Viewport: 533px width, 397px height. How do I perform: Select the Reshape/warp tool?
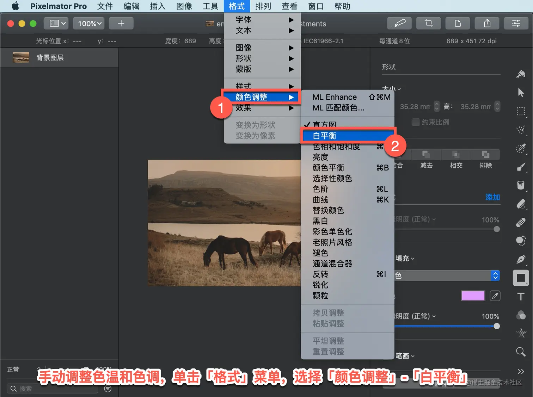(521, 241)
